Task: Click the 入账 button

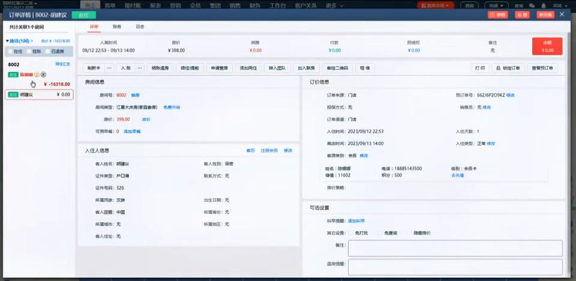Action: (x=126, y=68)
